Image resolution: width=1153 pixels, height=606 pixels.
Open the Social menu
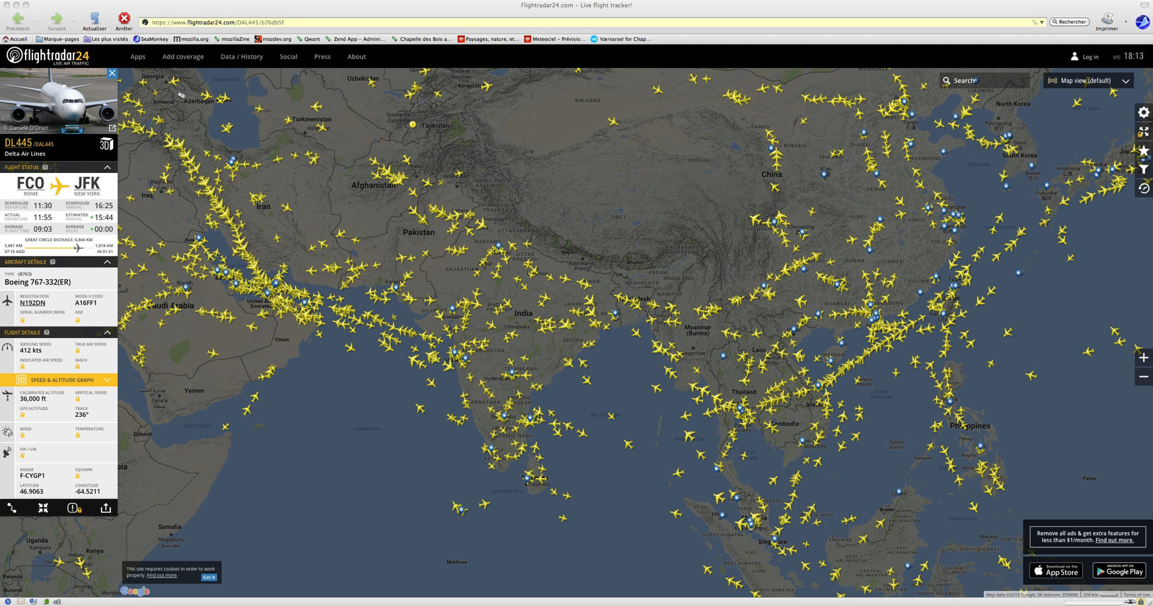(289, 57)
